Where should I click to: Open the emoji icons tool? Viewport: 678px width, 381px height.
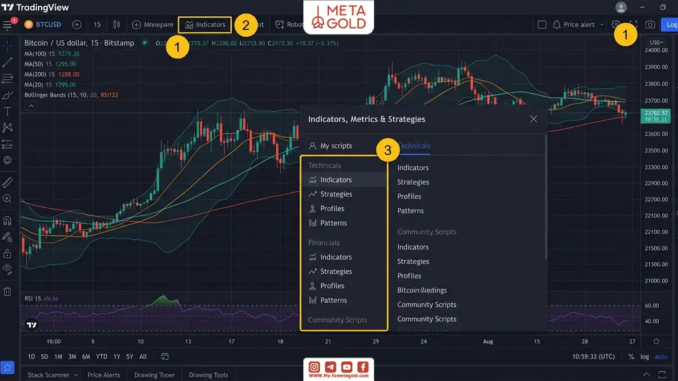pyautogui.click(x=7, y=160)
